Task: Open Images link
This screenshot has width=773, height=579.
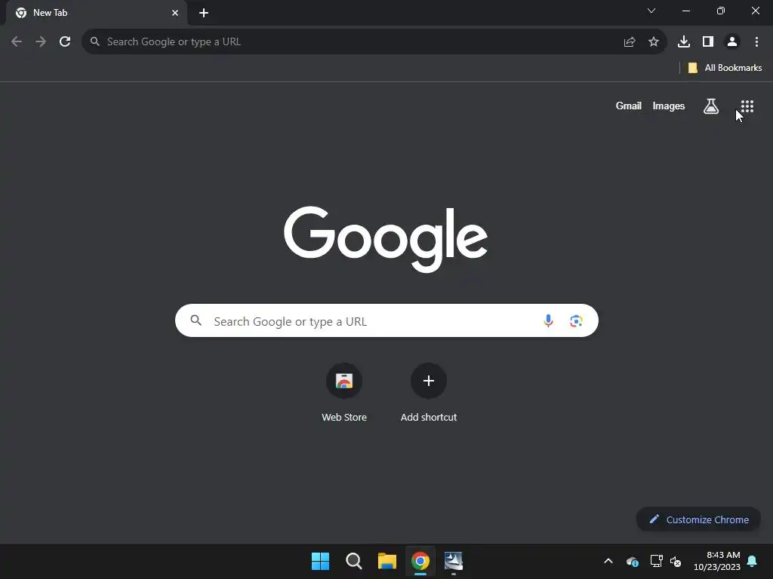Action: tap(669, 106)
